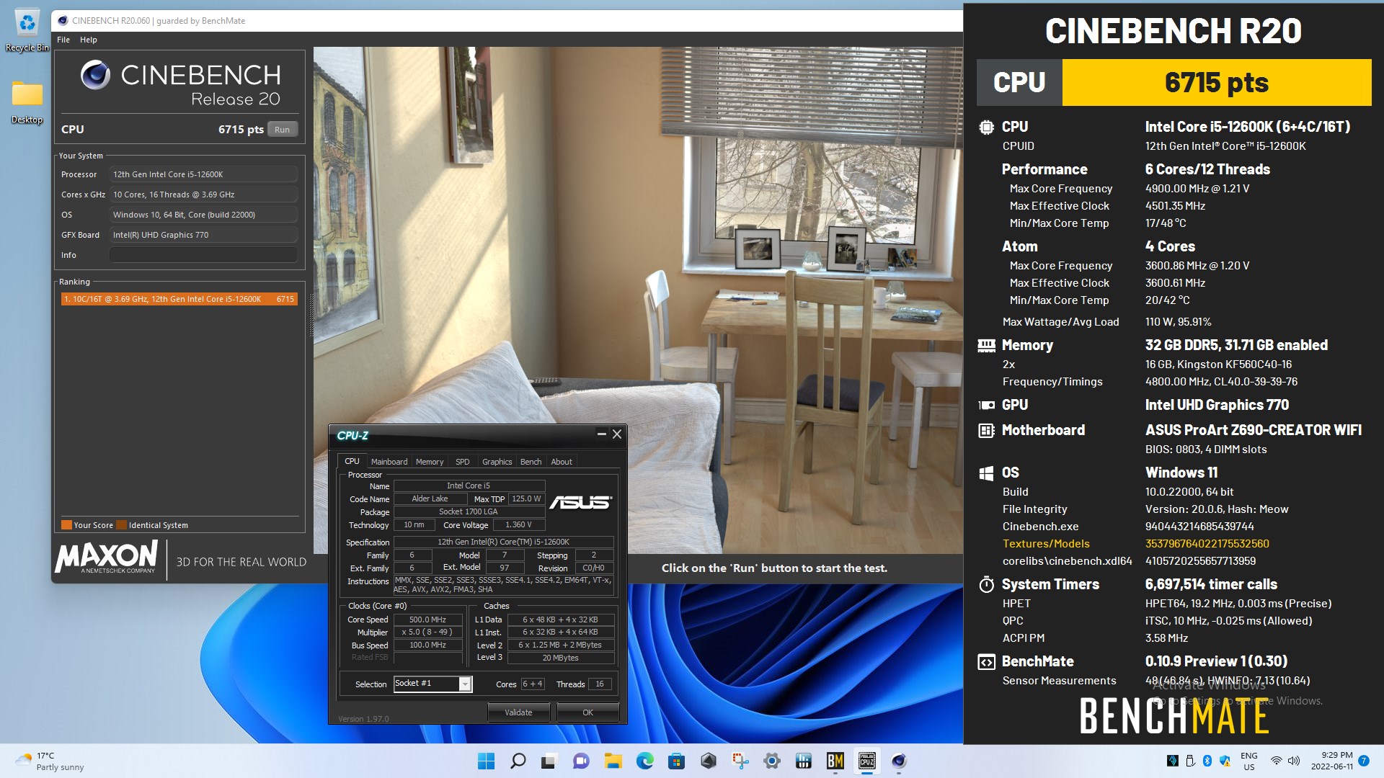Viewport: 1384px width, 778px height.
Task: Switch to the SPD tab in CPU-Z
Action: (x=463, y=462)
